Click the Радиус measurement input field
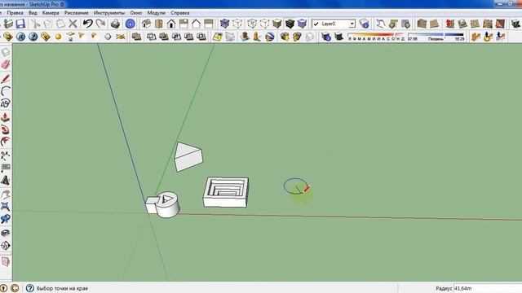Viewport: 522px width, 293px height. [x=488, y=288]
